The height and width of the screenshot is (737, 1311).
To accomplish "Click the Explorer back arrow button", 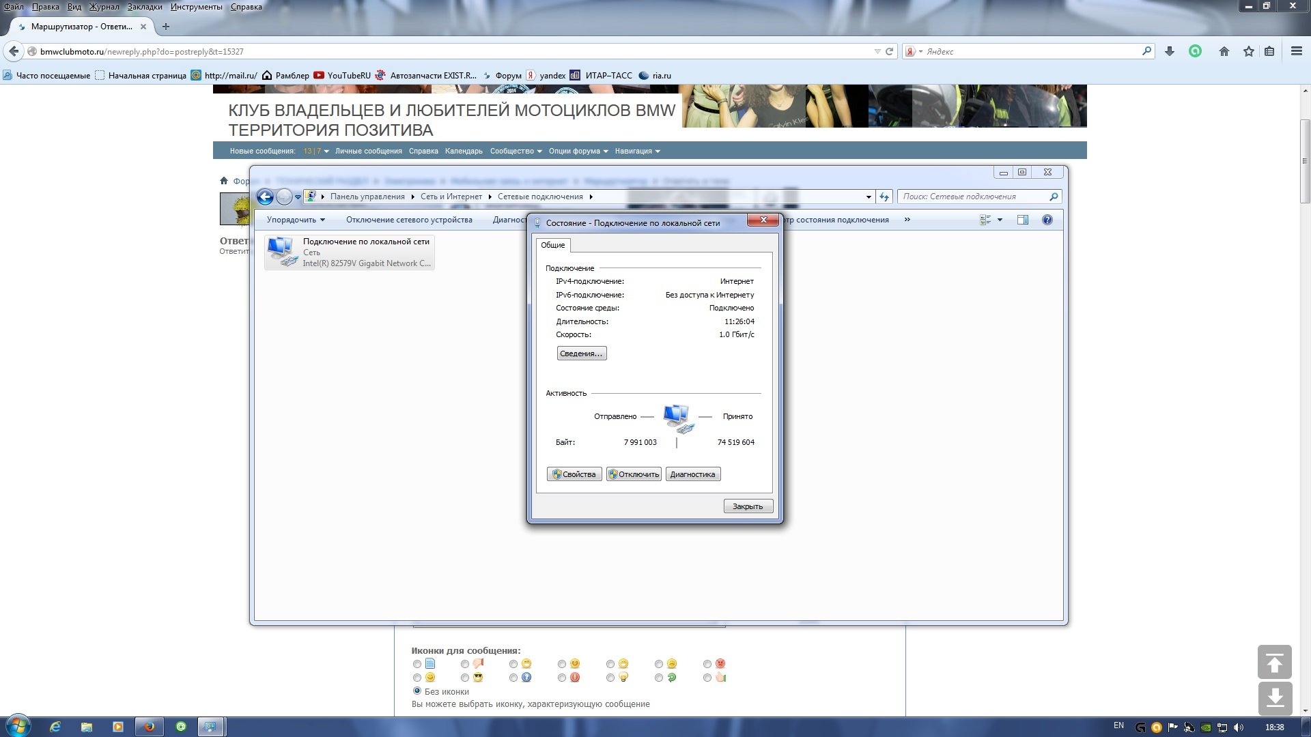I will coord(265,197).
